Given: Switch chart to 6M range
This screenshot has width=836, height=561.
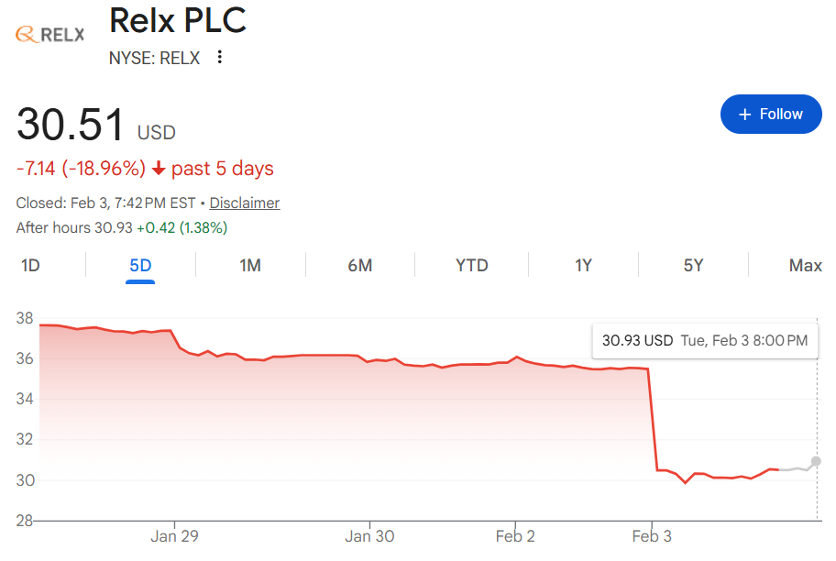Looking at the screenshot, I should point(360,266).
